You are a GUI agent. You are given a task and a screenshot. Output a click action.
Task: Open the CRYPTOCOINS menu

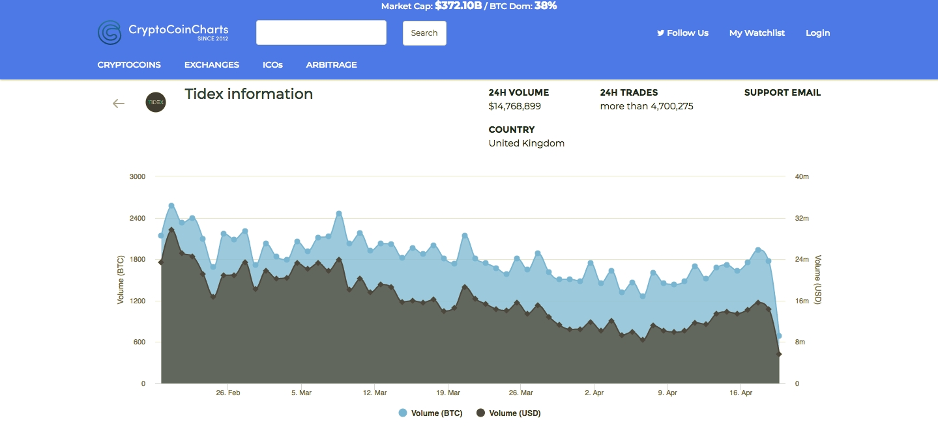point(129,64)
